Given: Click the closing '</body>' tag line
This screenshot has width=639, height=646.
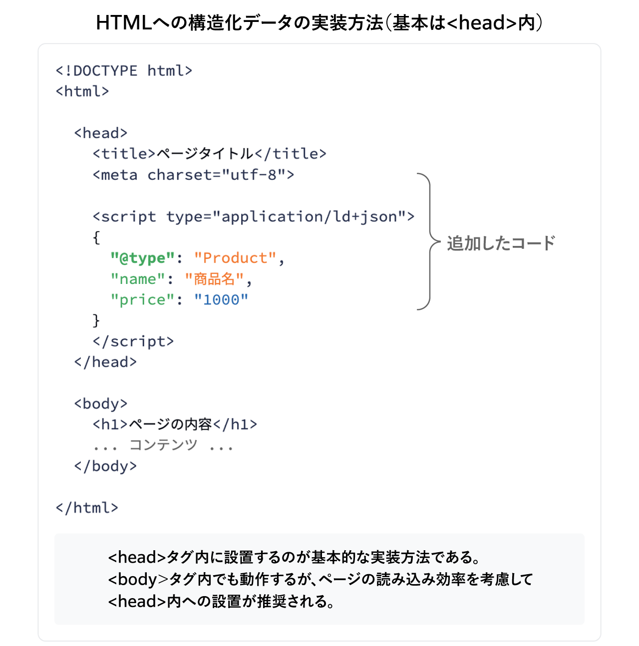Looking at the screenshot, I should click(105, 466).
